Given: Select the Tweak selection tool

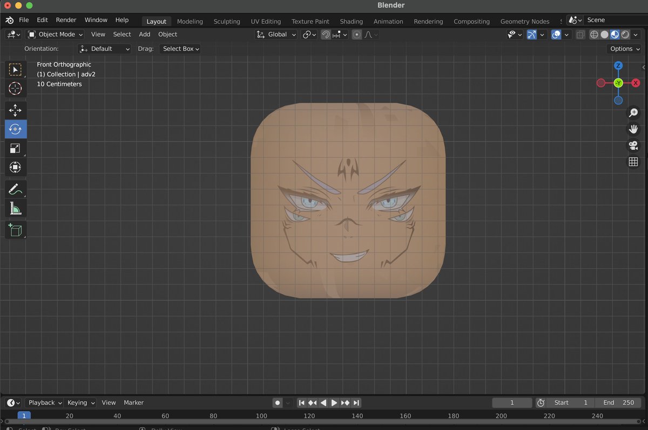Looking at the screenshot, I should [16, 69].
